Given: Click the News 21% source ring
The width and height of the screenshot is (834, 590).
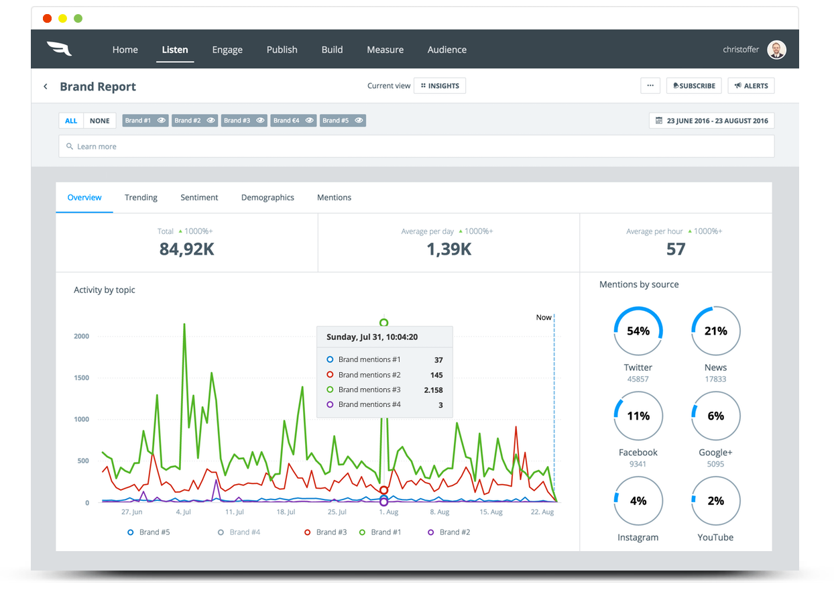Looking at the screenshot, I should click(x=715, y=331).
